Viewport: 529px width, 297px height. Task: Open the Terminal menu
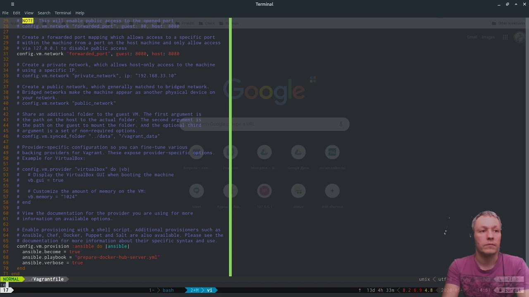[x=63, y=13]
